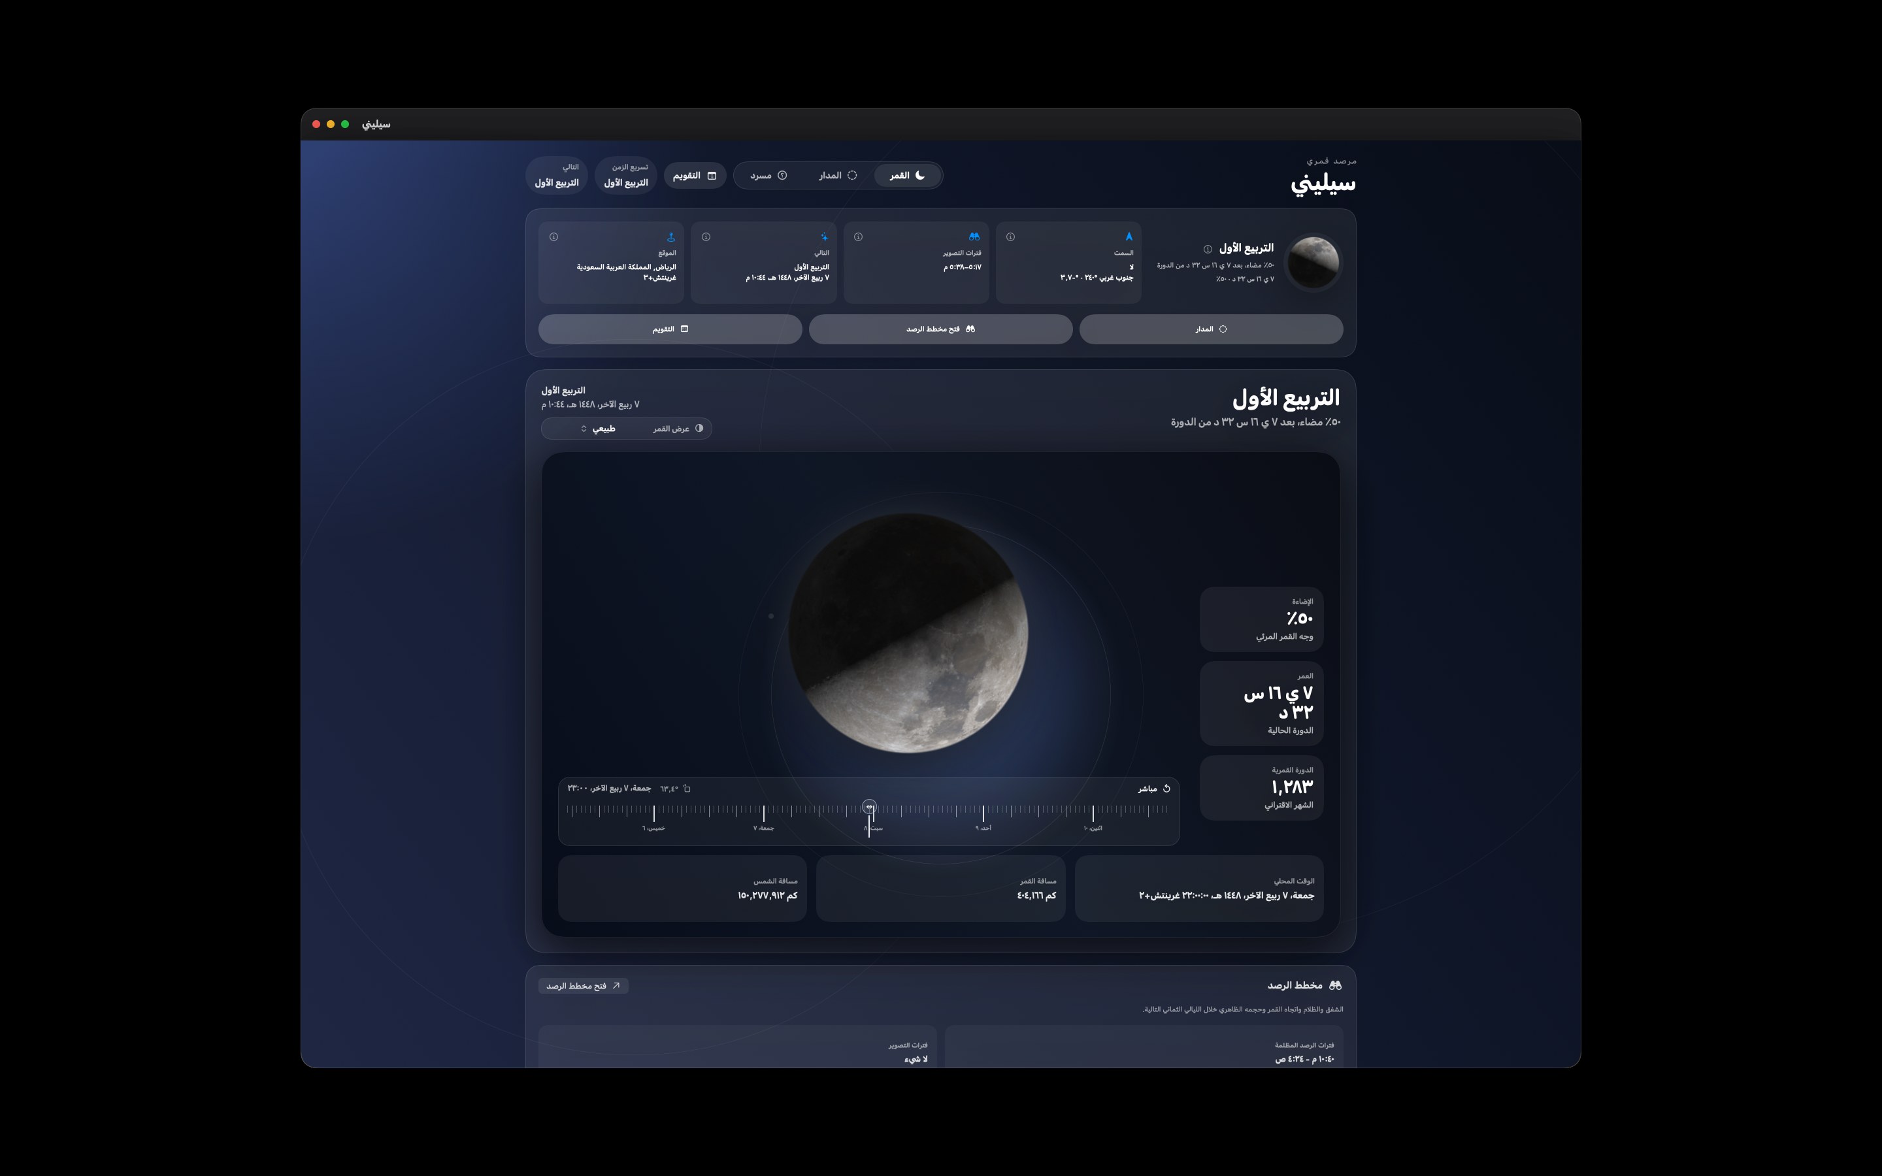Click the التالي (next phase) header pill
The height and width of the screenshot is (1176, 1882).
(557, 176)
